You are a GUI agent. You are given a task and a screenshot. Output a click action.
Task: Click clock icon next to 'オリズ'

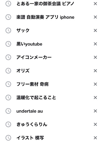coord(8,71)
